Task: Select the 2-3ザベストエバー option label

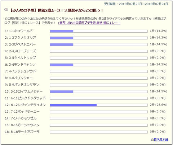Action: pos(21,45)
